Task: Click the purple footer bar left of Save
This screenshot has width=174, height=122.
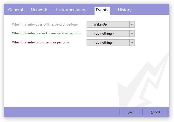Action: [x=60, y=112]
